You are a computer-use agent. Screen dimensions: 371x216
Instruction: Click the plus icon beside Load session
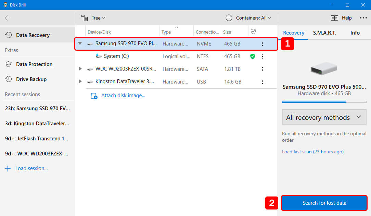[x=8, y=168]
